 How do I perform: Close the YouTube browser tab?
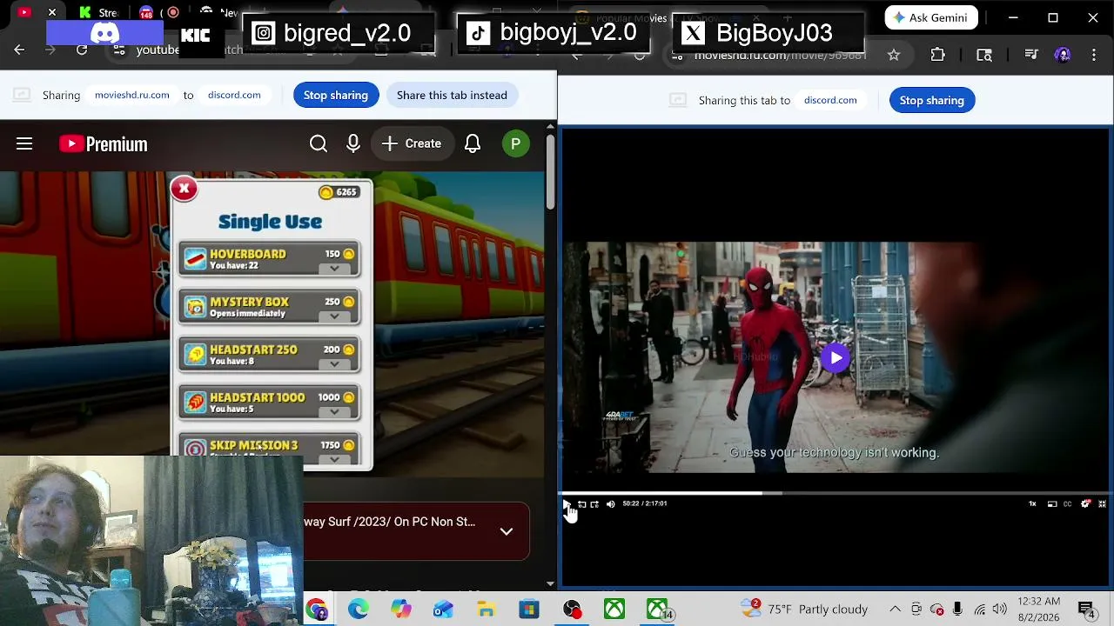click(x=52, y=12)
